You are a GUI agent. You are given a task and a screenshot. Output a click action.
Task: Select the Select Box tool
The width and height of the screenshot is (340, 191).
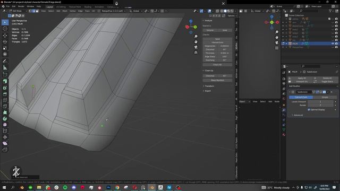click(x=5, y=22)
